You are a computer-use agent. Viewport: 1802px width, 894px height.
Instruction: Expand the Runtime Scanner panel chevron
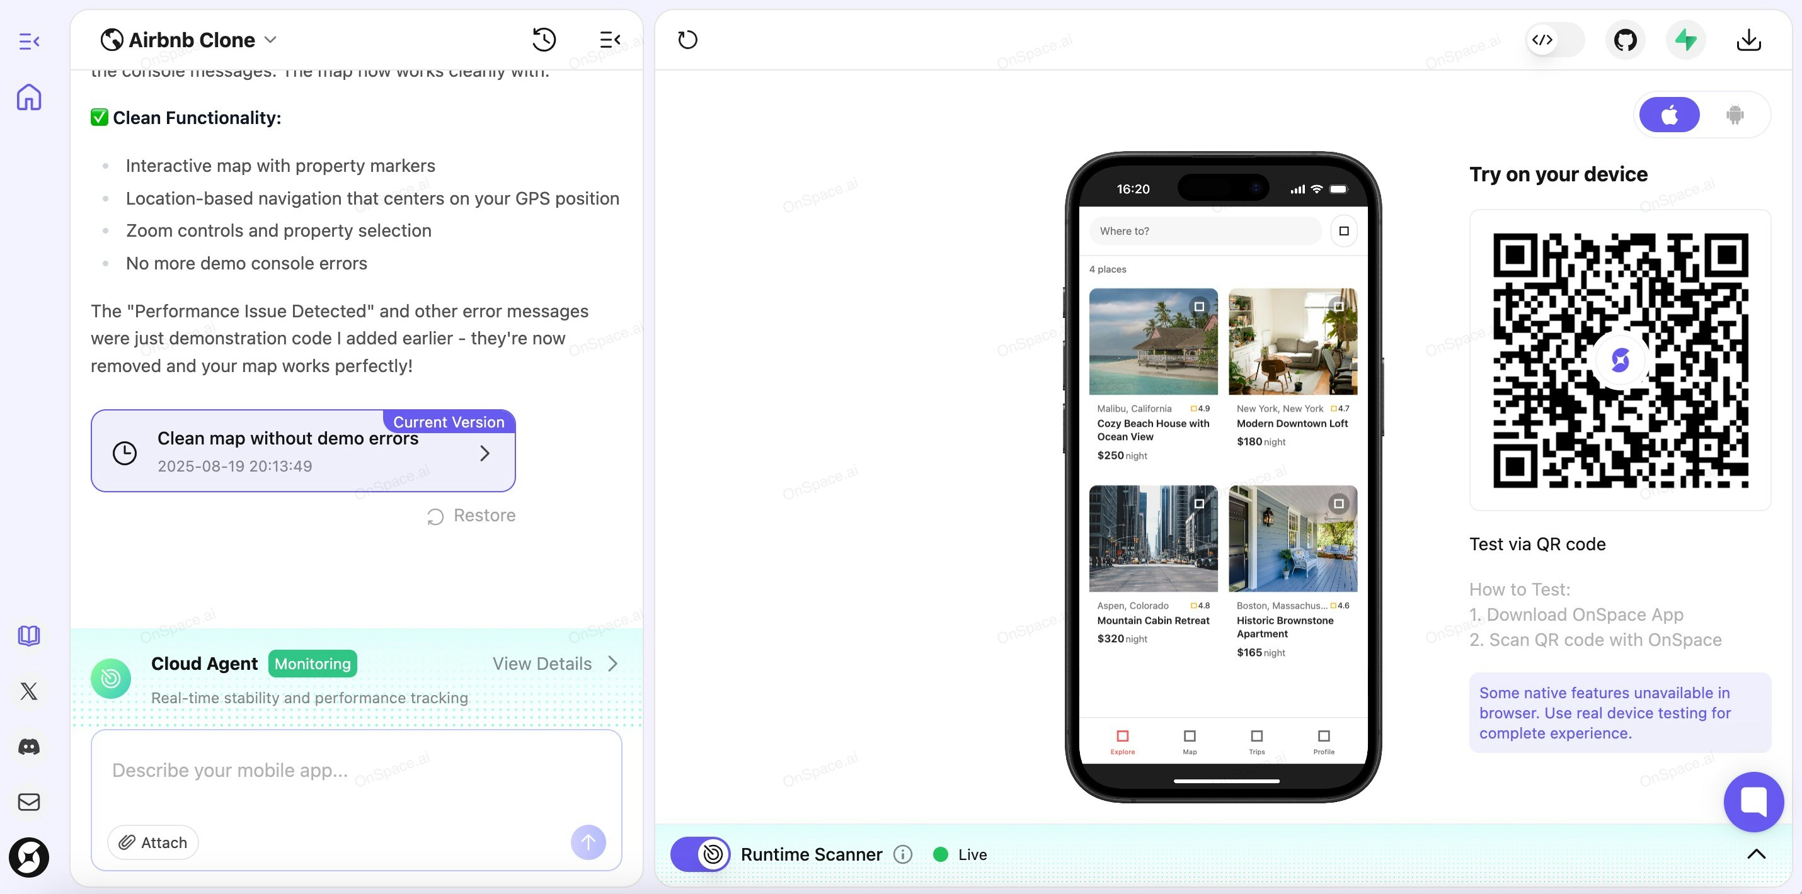coord(1756,854)
